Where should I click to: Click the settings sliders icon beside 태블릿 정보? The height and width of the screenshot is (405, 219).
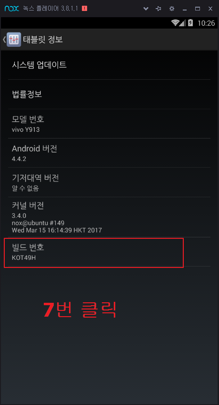(14, 40)
